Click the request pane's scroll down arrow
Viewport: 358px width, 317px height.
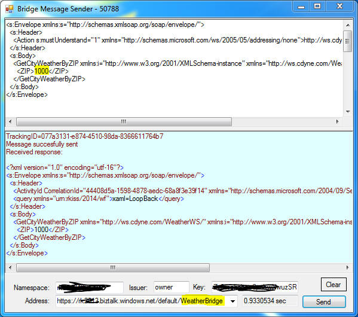click(x=348, y=112)
